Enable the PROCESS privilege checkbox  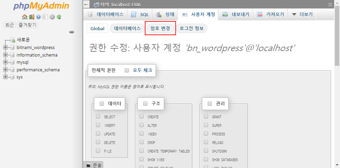coord(206,133)
